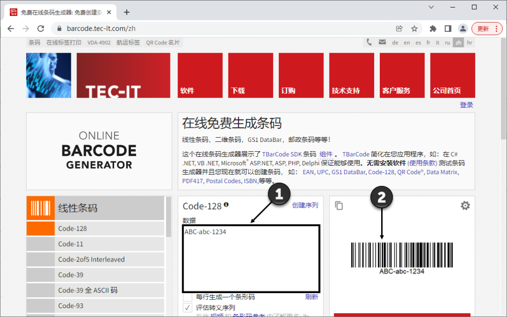Switch language to en
Image resolution: width=507 pixels, height=317 pixels.
pyautogui.click(x=407, y=42)
